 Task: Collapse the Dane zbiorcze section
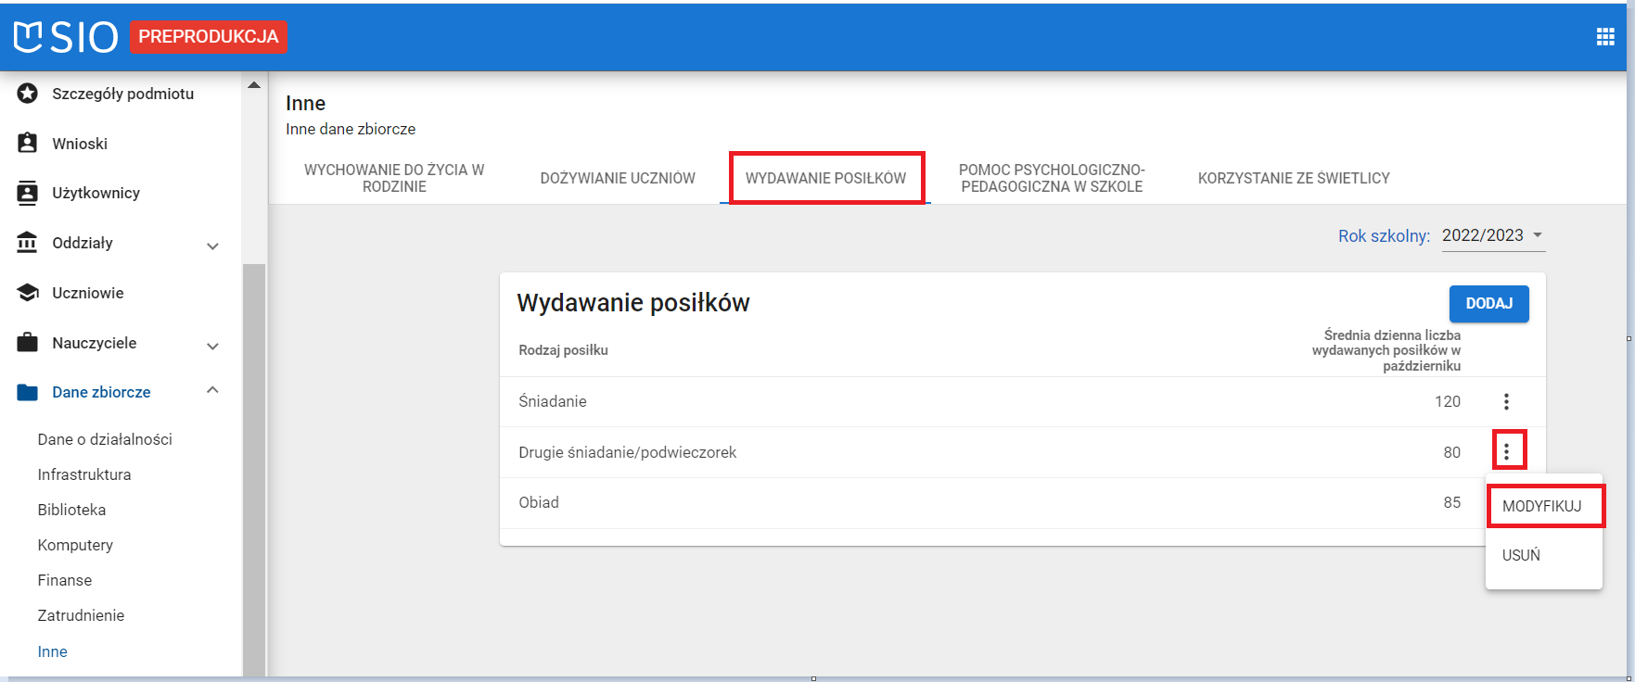click(x=212, y=390)
